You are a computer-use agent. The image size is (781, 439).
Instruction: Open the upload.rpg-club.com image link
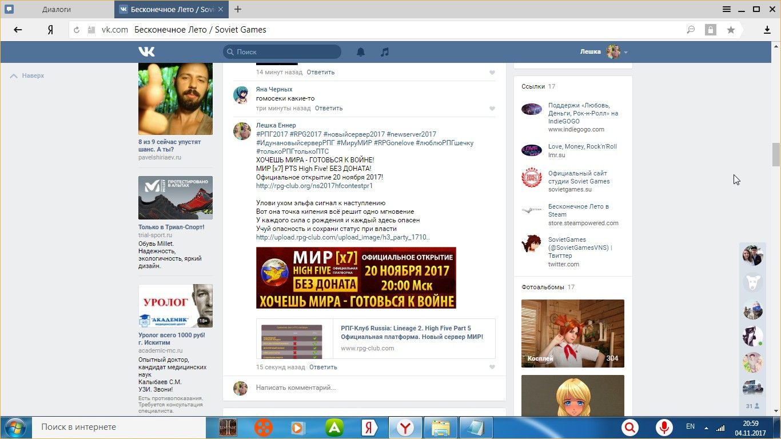tap(343, 237)
